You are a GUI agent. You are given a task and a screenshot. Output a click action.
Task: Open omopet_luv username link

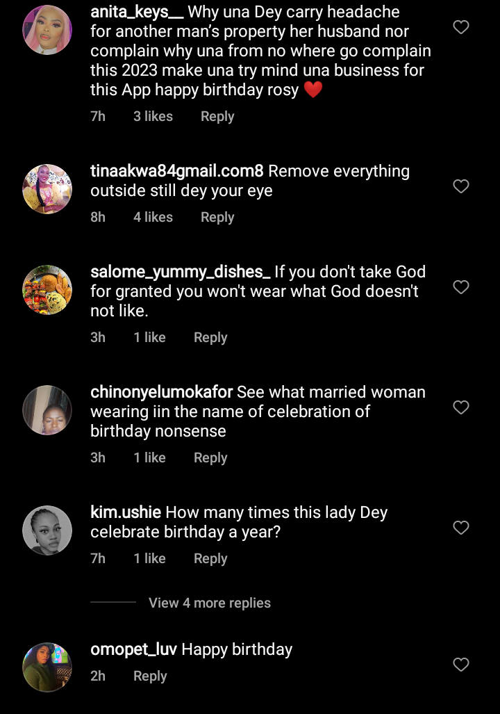(134, 649)
